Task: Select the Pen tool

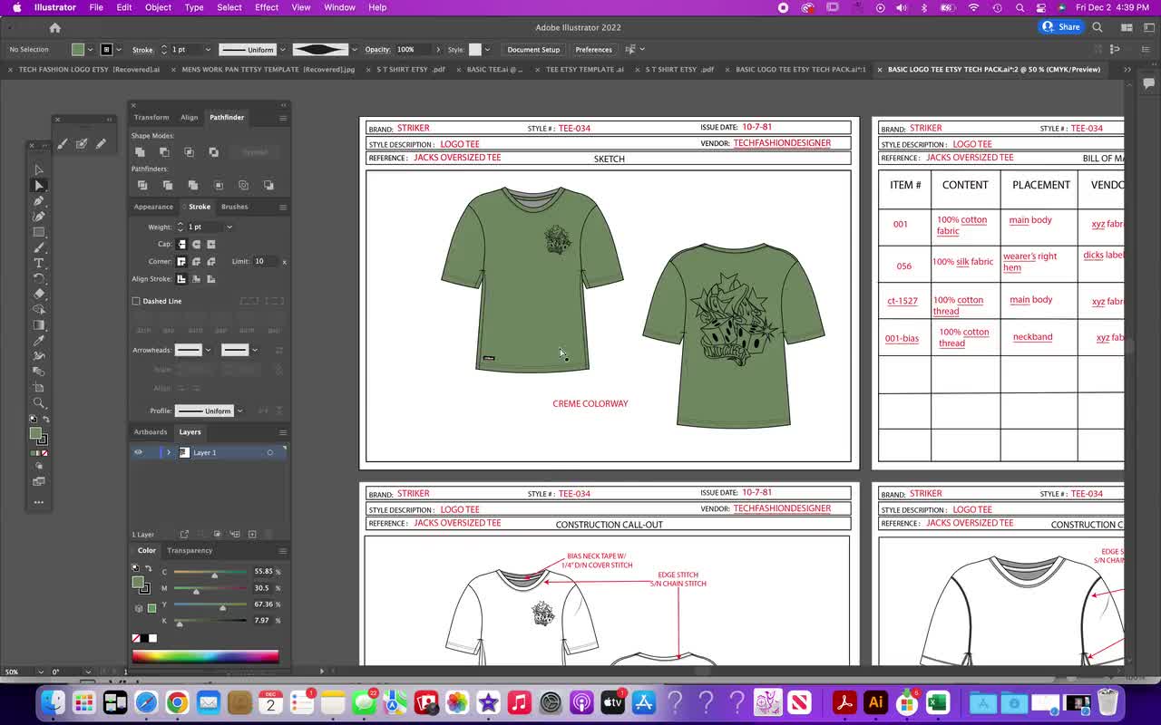Action: (x=39, y=201)
